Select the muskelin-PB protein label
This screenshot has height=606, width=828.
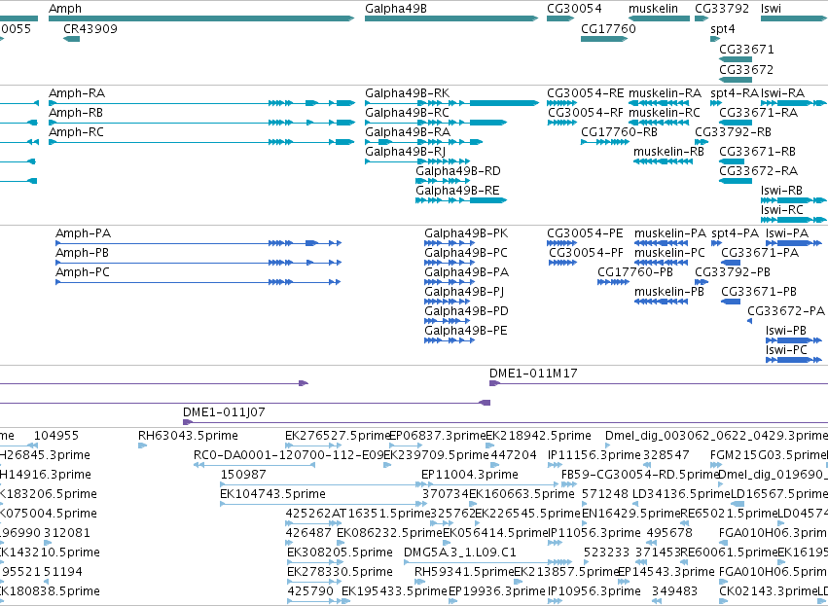tap(669, 292)
